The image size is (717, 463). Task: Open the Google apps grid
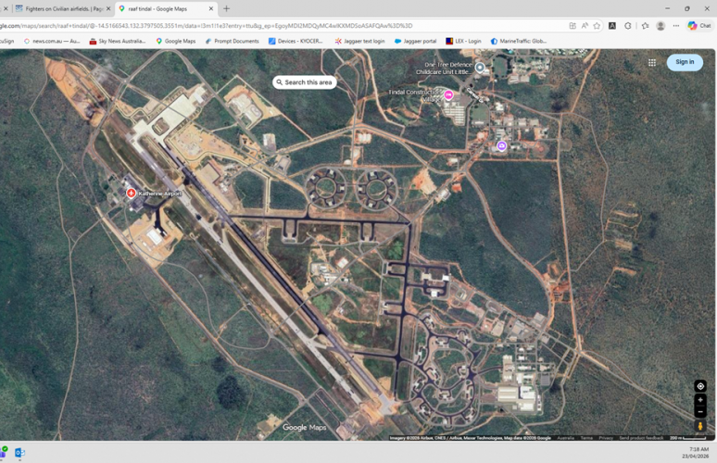(x=652, y=62)
